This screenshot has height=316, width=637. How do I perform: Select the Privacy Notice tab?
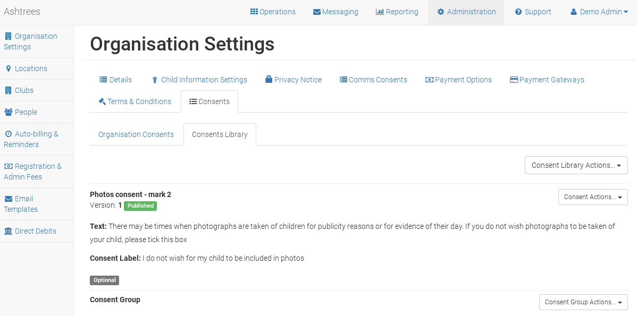click(293, 80)
